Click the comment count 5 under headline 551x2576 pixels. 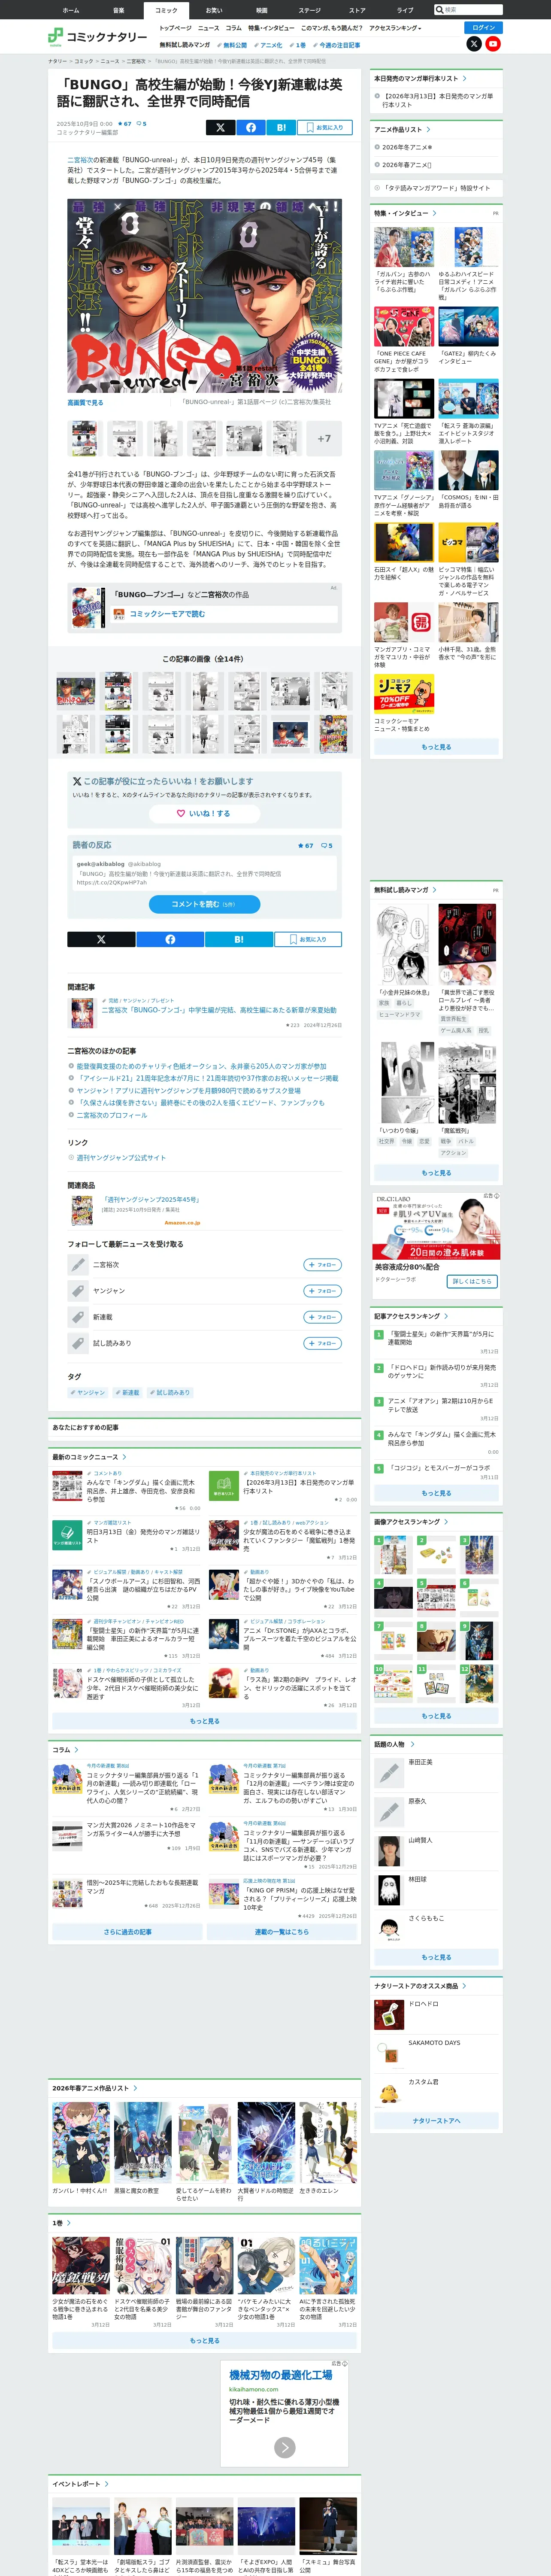click(142, 124)
